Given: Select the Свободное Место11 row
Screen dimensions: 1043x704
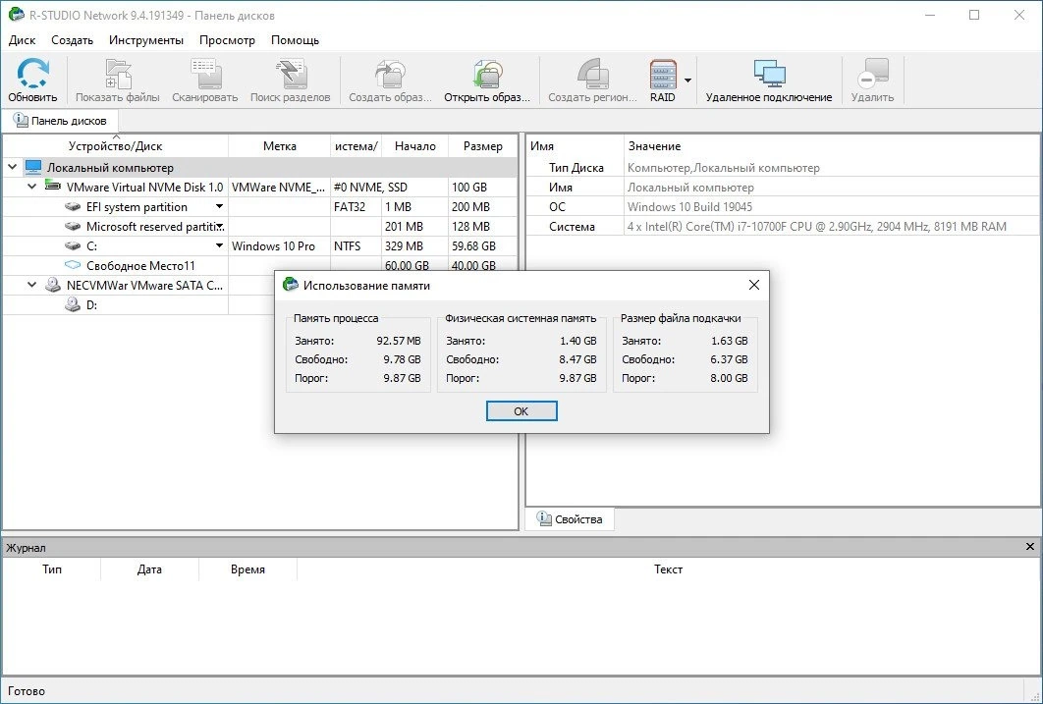Looking at the screenshot, I should (x=259, y=265).
